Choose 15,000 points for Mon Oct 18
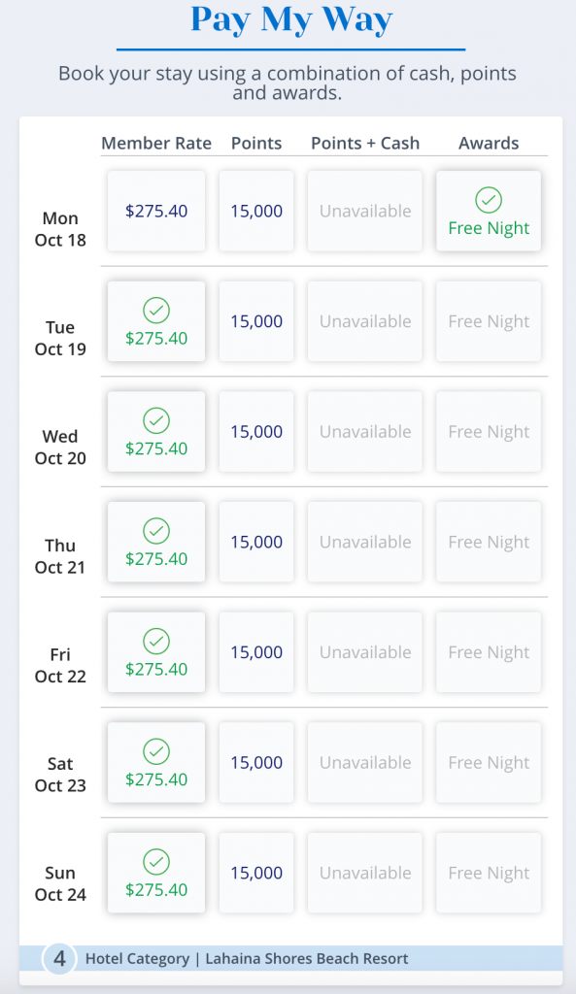Image resolution: width=576 pixels, height=994 pixels. point(256,211)
